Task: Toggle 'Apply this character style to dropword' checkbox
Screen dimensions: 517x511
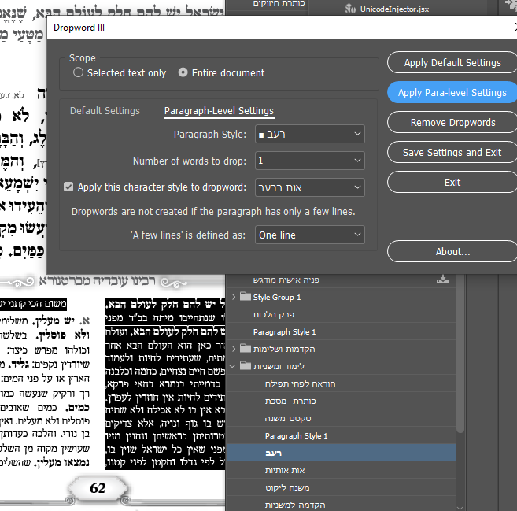Action: 68,187
